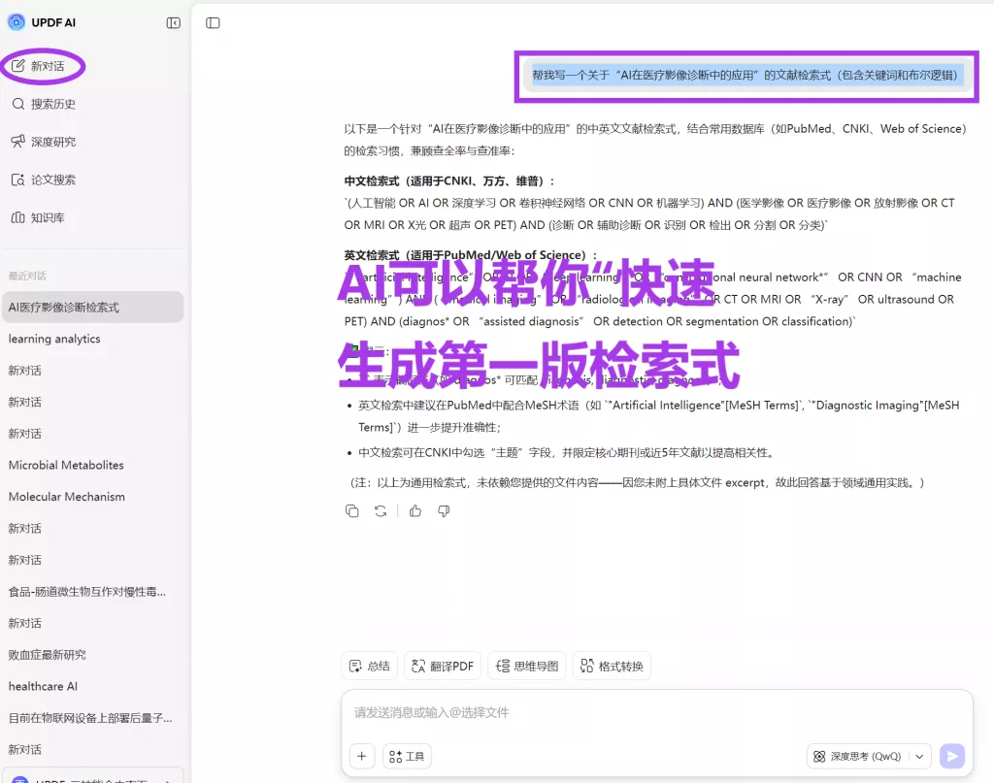Open the 工具 (tools) picker

407,756
